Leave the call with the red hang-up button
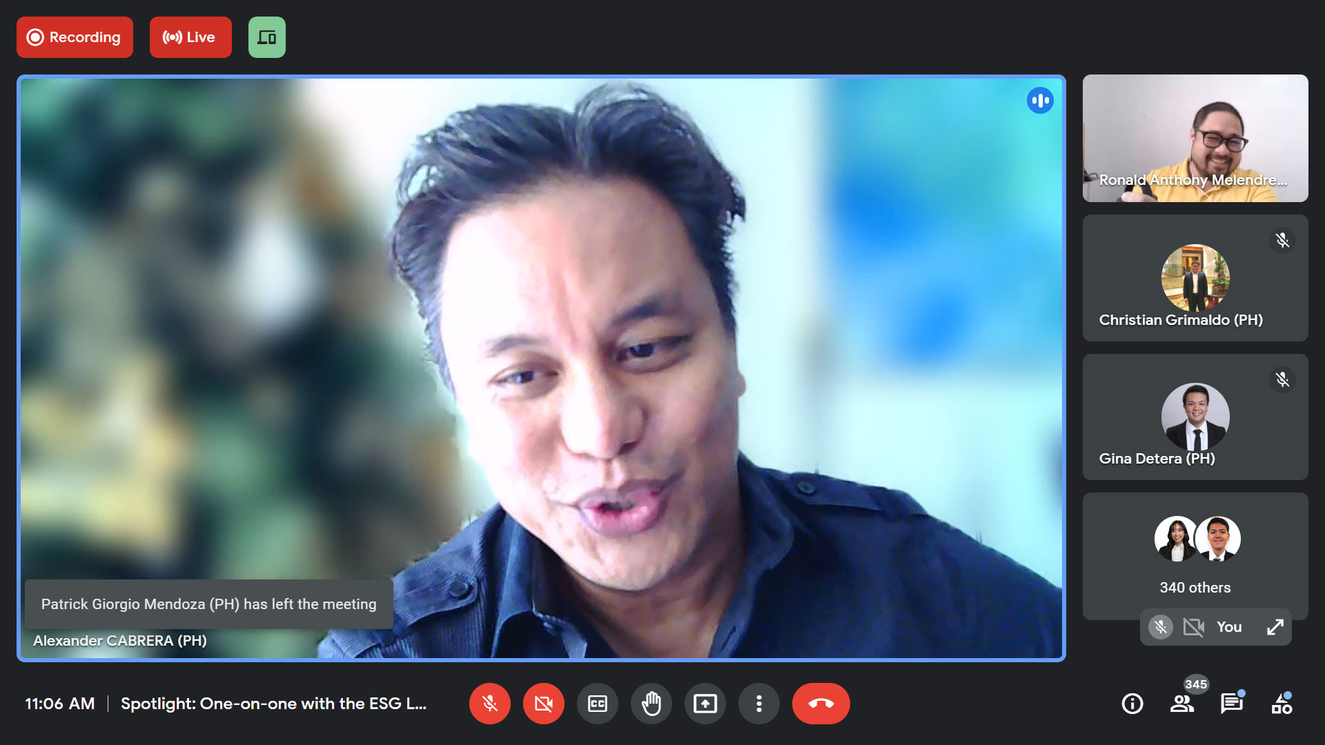The image size is (1325, 745). [x=821, y=704]
